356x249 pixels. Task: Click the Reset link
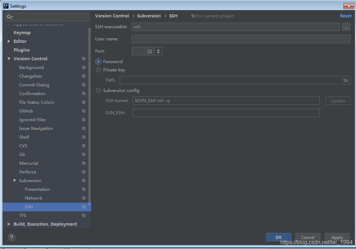346,16
